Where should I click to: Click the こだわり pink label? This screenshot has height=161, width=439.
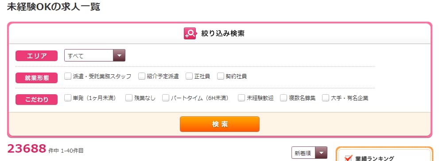click(36, 100)
